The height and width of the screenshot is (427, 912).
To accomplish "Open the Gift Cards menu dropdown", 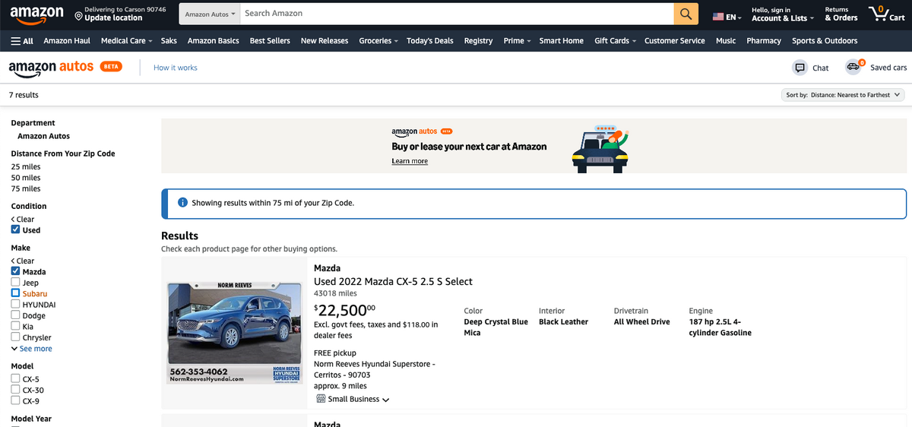I will pyautogui.click(x=616, y=41).
